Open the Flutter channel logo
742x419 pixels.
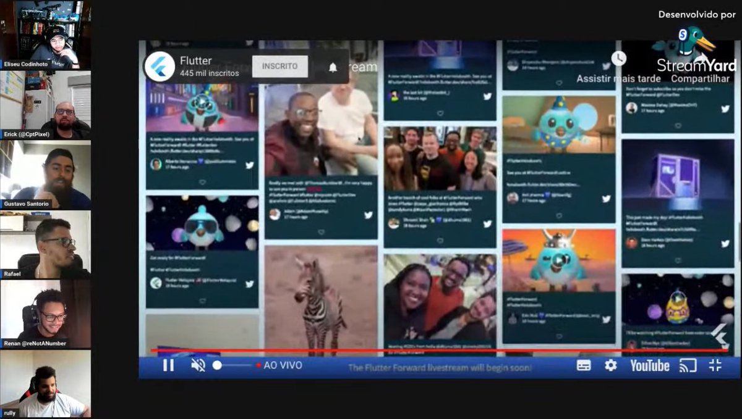(160, 67)
